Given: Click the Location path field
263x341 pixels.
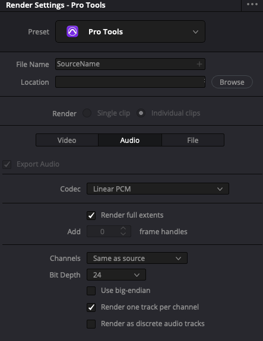Looking at the screenshot, I should click(130, 82).
